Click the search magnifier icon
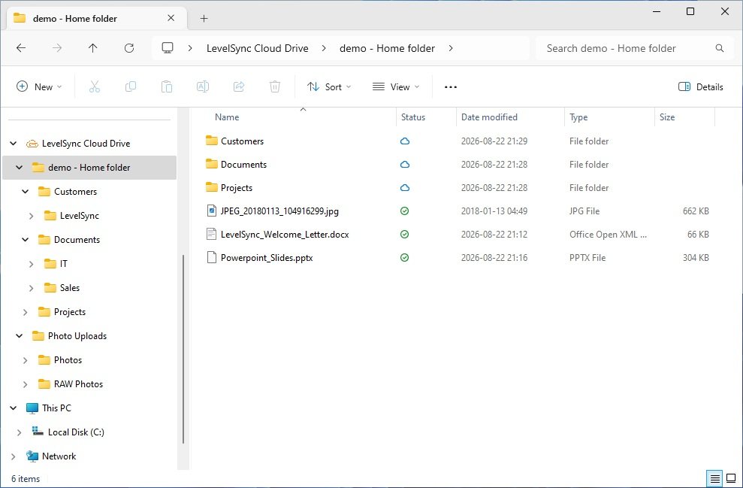 [x=719, y=48]
